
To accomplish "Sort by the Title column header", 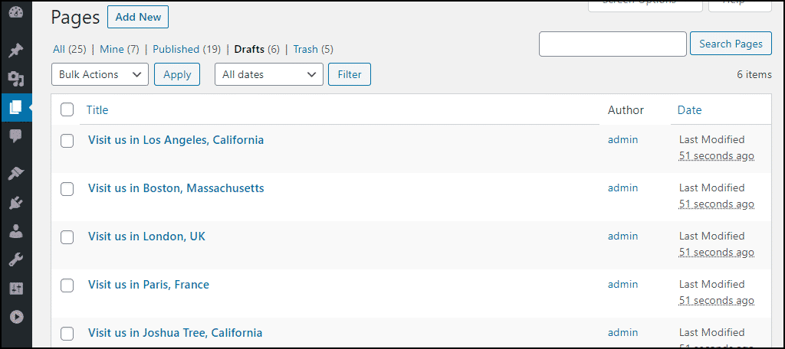I will [x=97, y=110].
